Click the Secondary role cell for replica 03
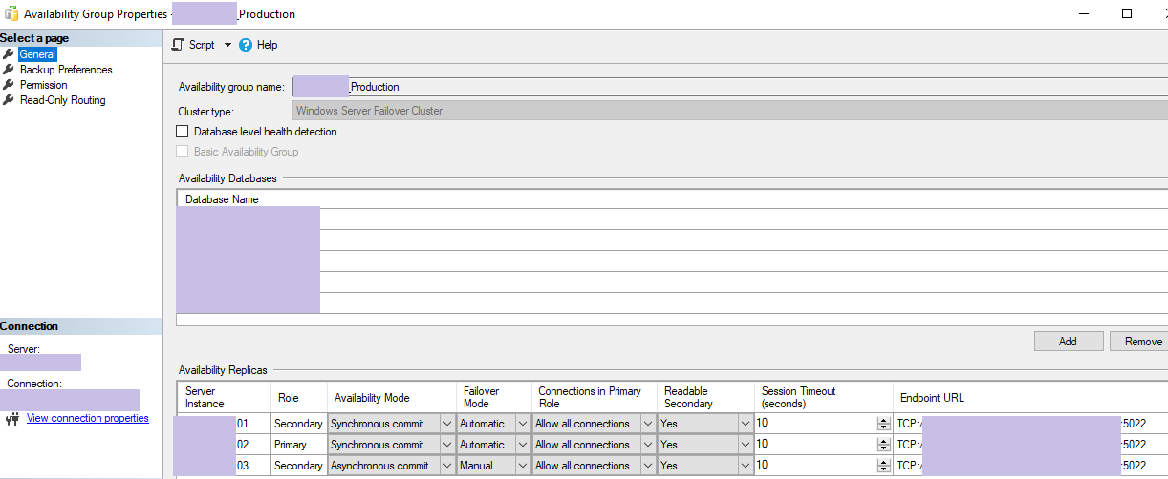1168x479 pixels. click(x=298, y=466)
